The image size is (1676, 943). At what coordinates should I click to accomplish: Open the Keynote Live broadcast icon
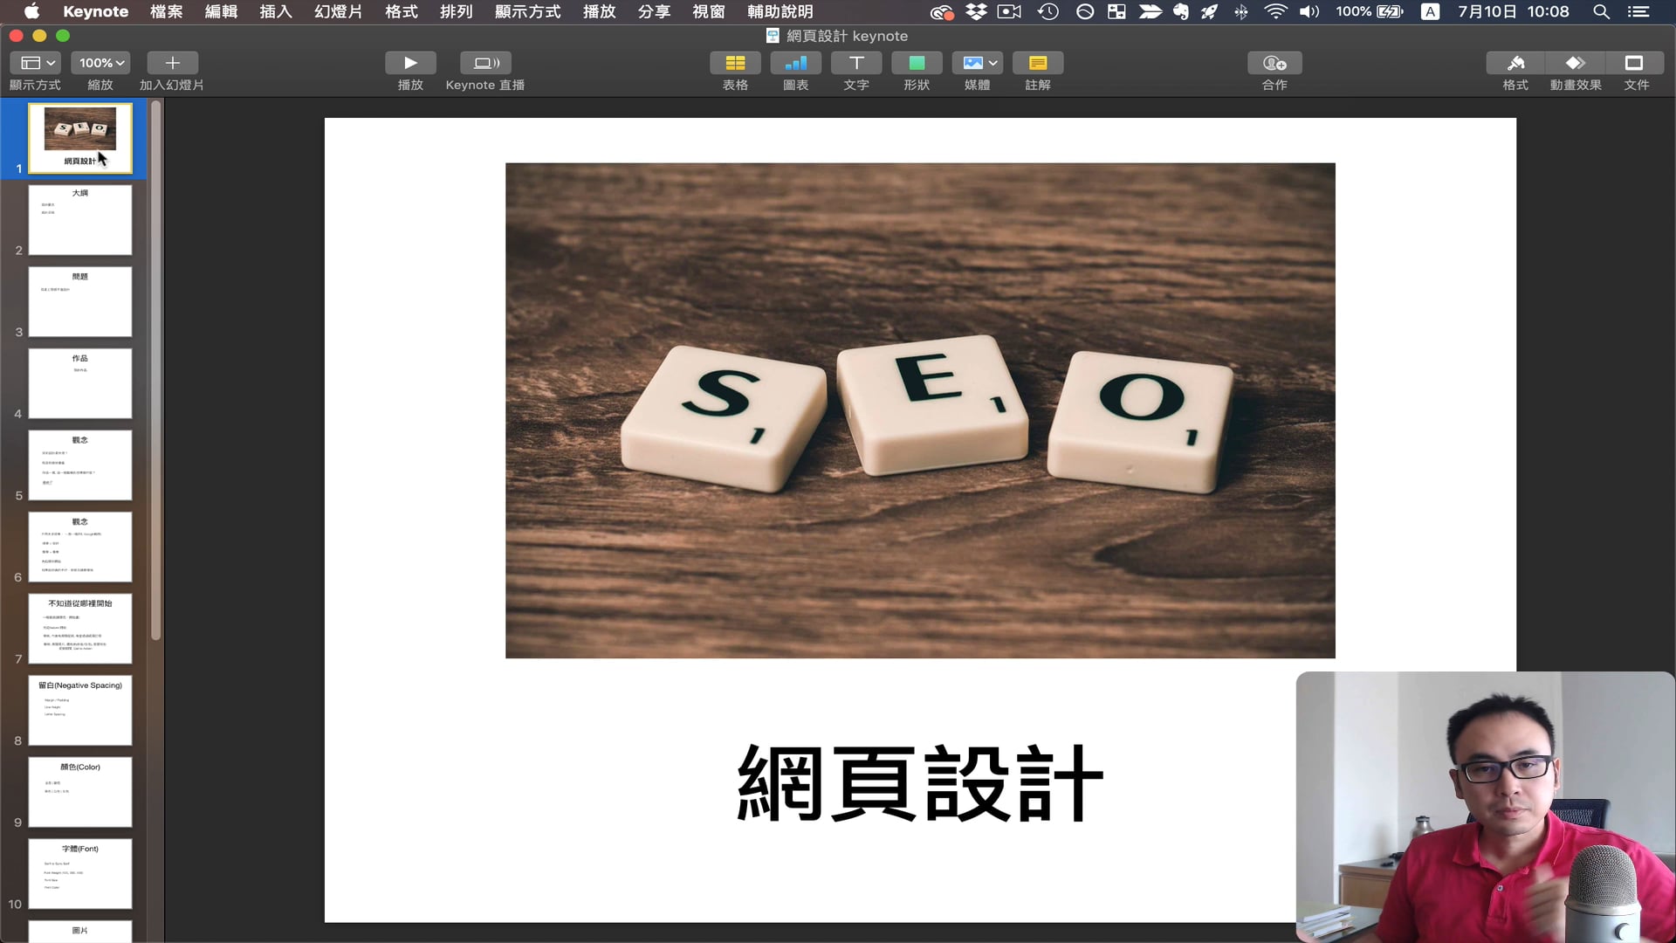[485, 63]
